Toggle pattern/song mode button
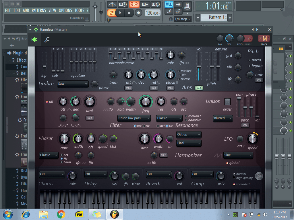This screenshot has width=294, height=220. [111, 13]
